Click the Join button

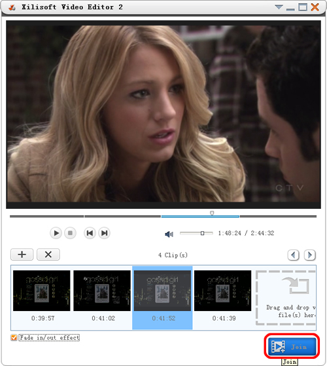pos(292,346)
